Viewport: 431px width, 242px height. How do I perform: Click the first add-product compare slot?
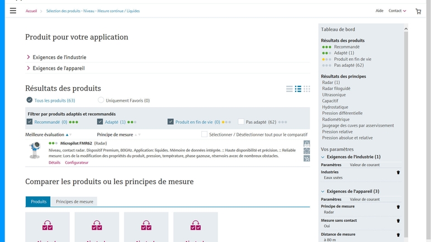48,227
